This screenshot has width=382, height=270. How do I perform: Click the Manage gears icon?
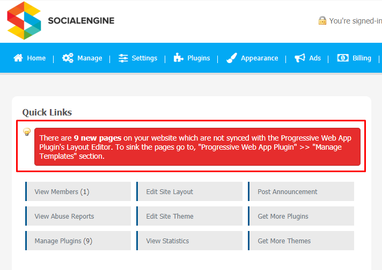point(68,58)
